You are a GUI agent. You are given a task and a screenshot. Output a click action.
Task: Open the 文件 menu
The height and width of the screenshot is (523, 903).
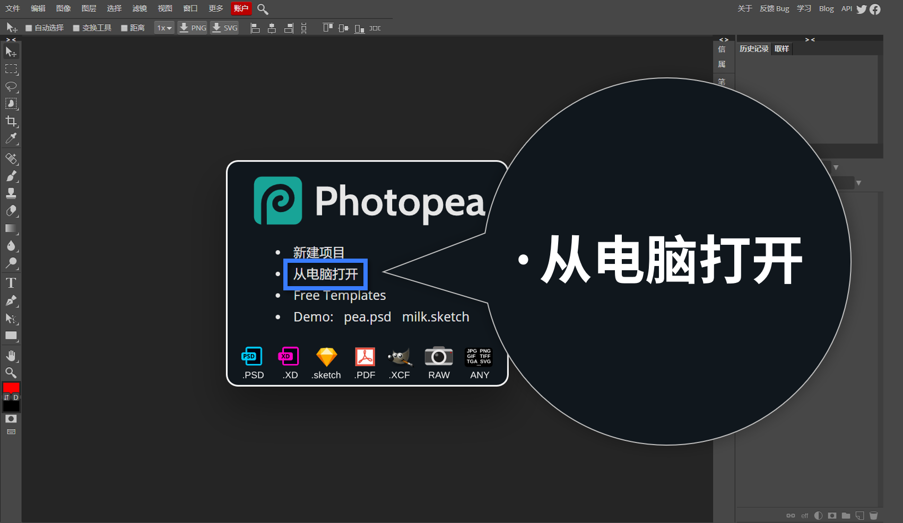[x=13, y=8]
